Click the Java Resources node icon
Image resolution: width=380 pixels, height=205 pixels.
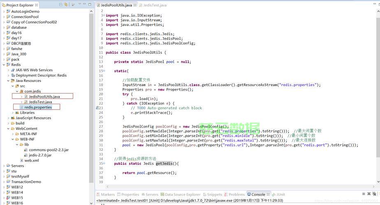(13, 80)
